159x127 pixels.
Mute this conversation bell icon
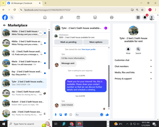point(128,49)
